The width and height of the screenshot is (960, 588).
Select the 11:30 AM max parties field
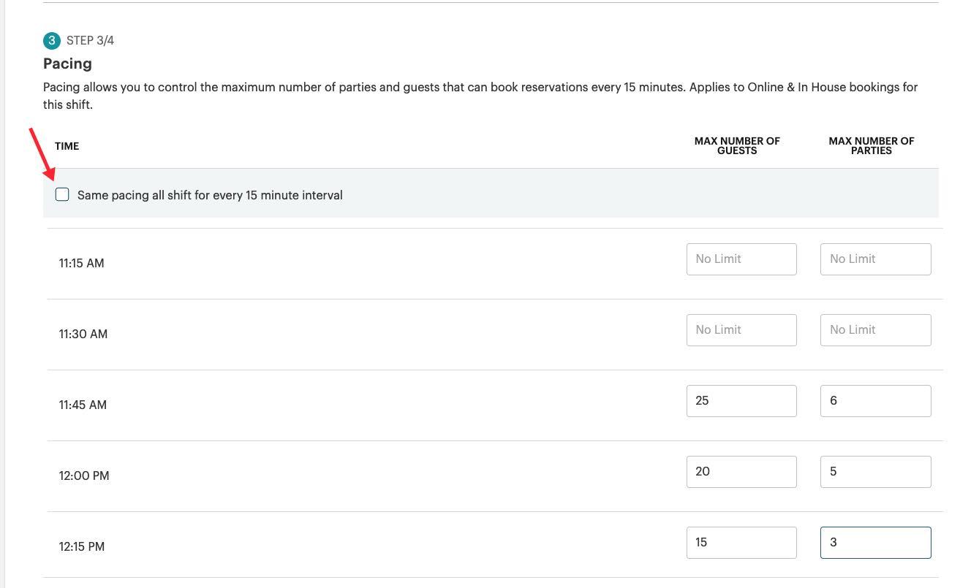coord(875,329)
